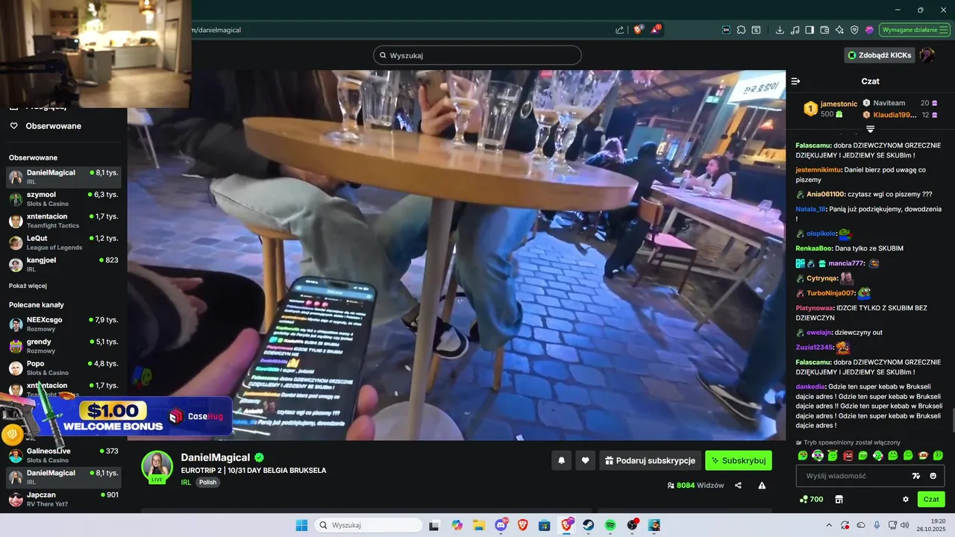This screenshot has height=537, width=955.
Task: Open the szymool channel
Action: coord(63,198)
